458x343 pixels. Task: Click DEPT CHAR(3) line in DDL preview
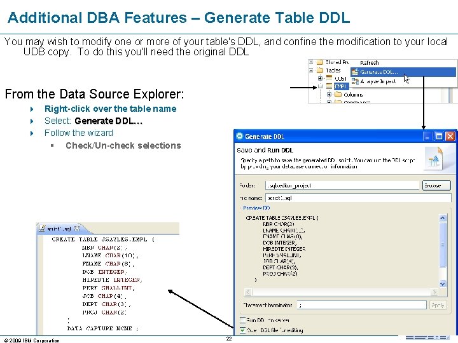click(x=281, y=267)
